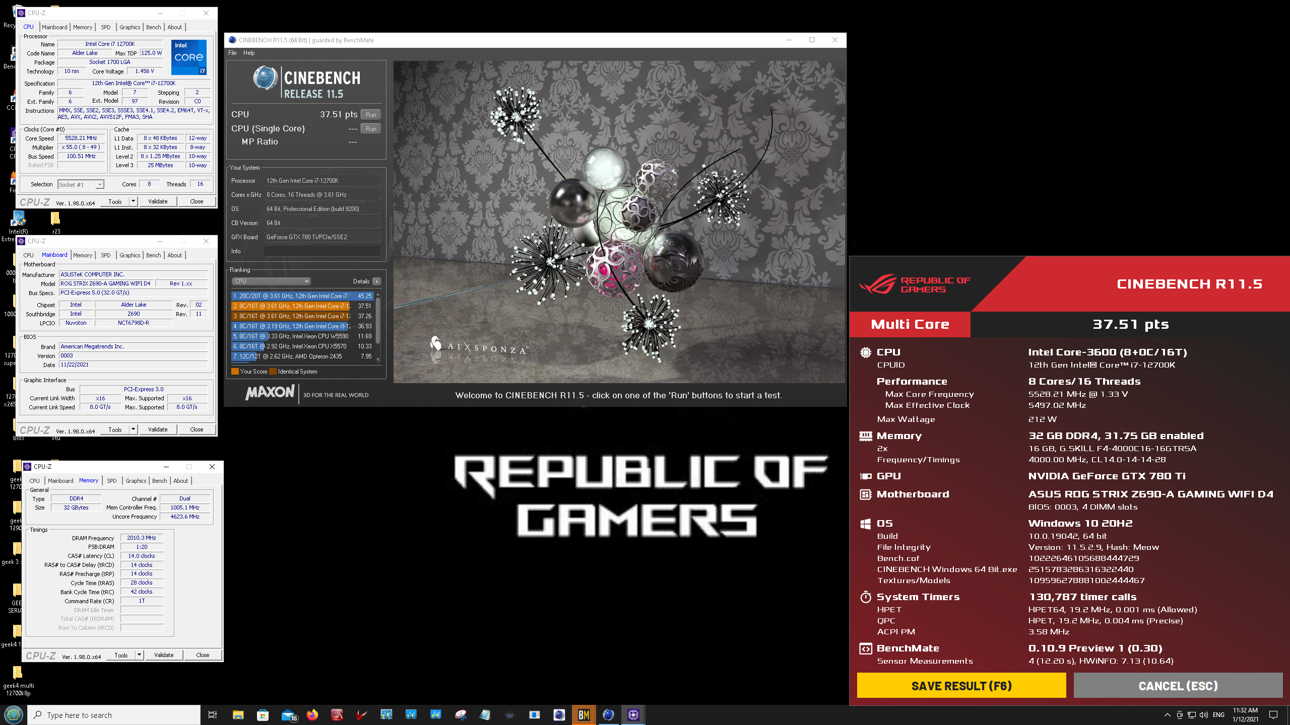Open About tab in the Memory CPU-Z window
Screen dimensions: 1290x725
(180, 481)
